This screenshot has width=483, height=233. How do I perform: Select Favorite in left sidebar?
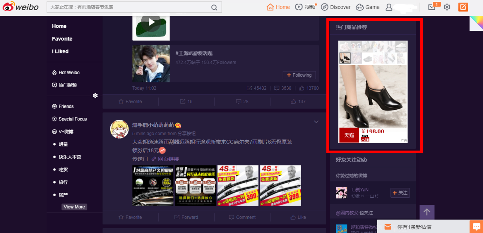pos(62,39)
